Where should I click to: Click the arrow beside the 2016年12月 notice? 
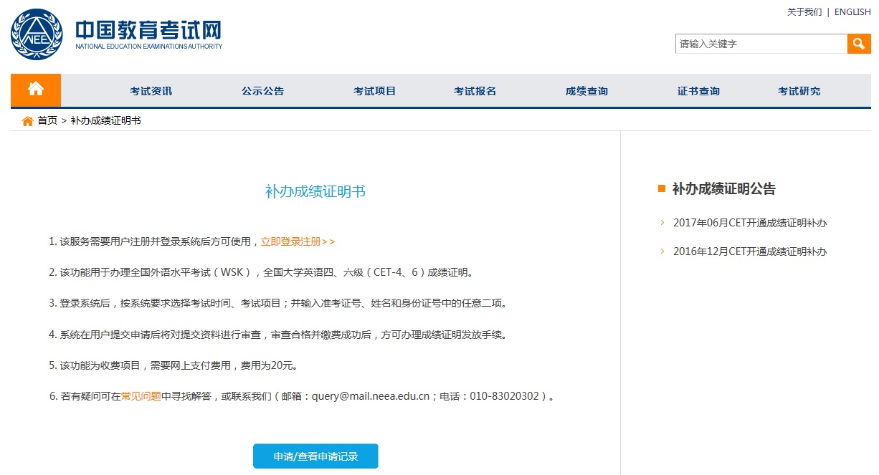point(662,251)
